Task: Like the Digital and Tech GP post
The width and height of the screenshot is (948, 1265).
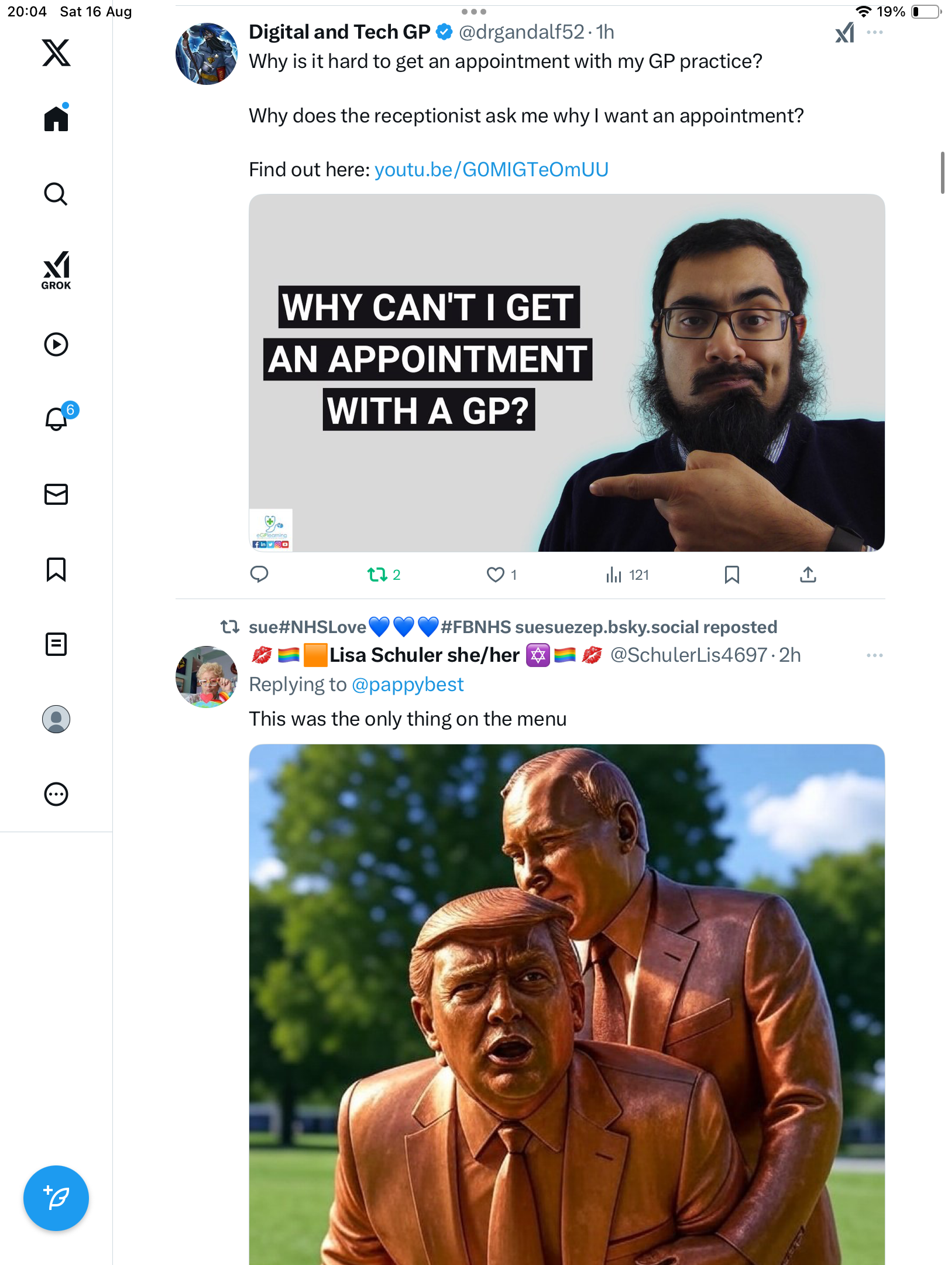Action: (496, 575)
